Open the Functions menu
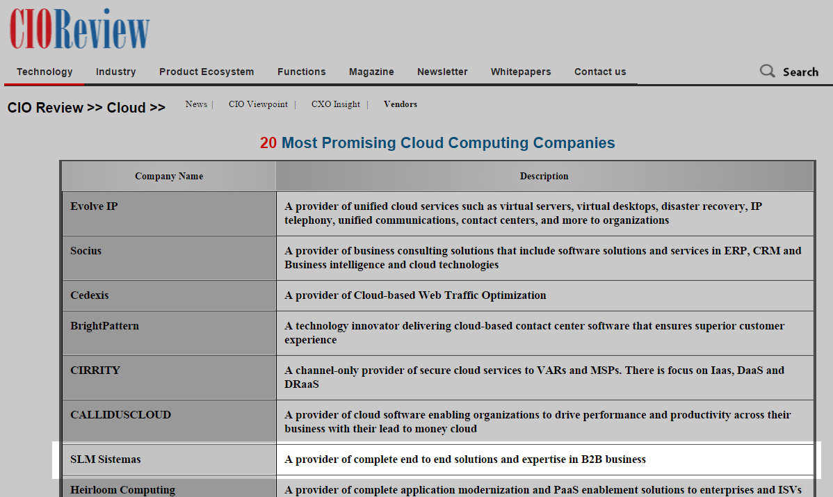 tap(301, 72)
